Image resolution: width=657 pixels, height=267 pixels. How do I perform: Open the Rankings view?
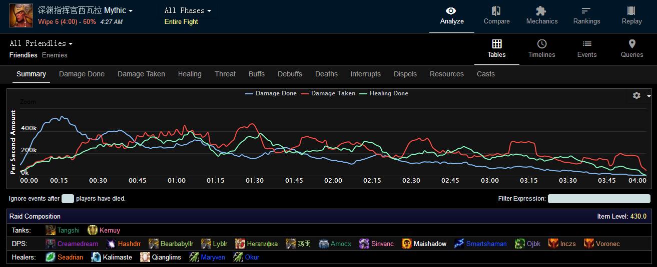point(586,16)
